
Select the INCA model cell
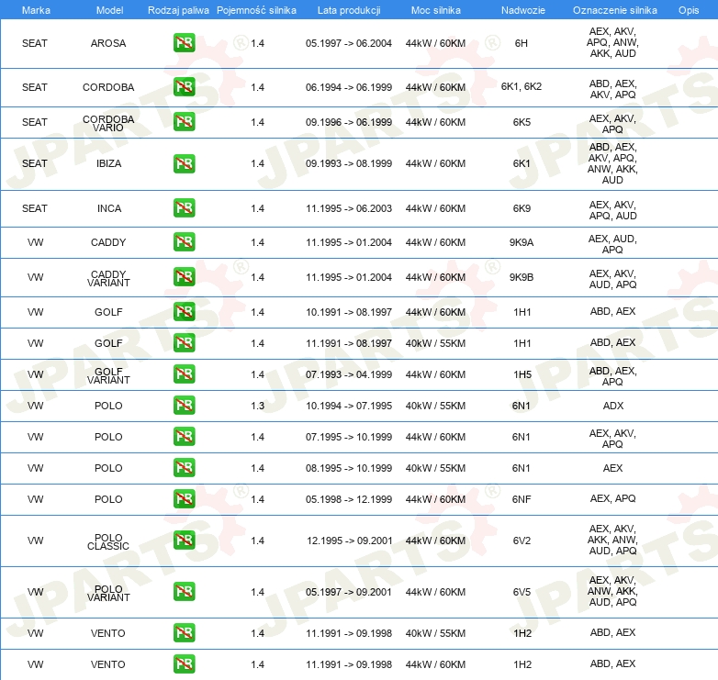pyautogui.click(x=109, y=208)
